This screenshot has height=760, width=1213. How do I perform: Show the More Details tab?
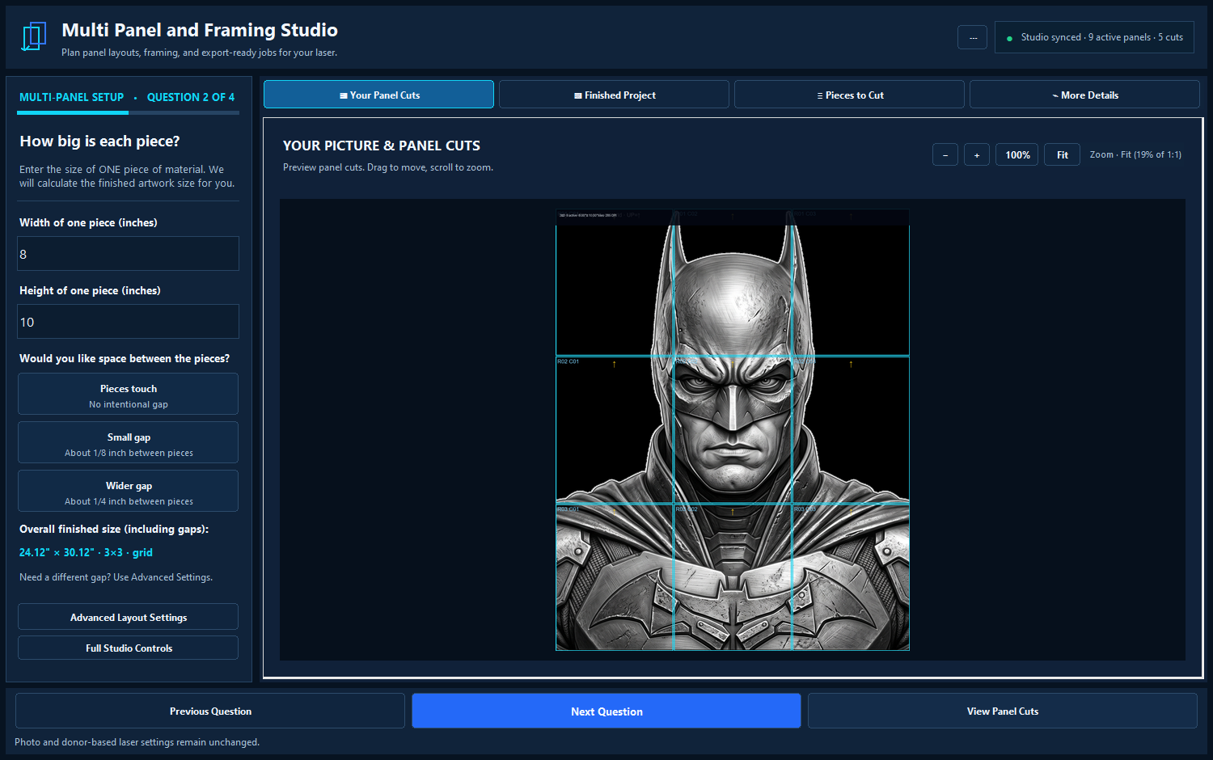click(1084, 95)
